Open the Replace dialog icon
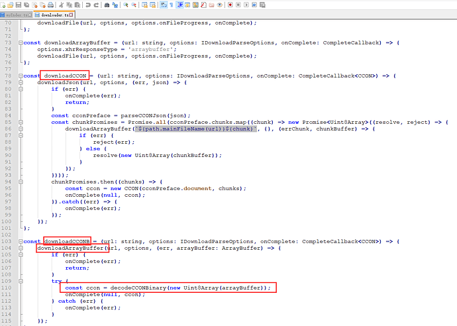 [x=115, y=5]
